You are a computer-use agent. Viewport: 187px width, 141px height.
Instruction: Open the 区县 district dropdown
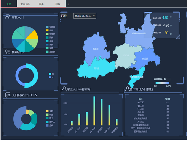[85, 16]
